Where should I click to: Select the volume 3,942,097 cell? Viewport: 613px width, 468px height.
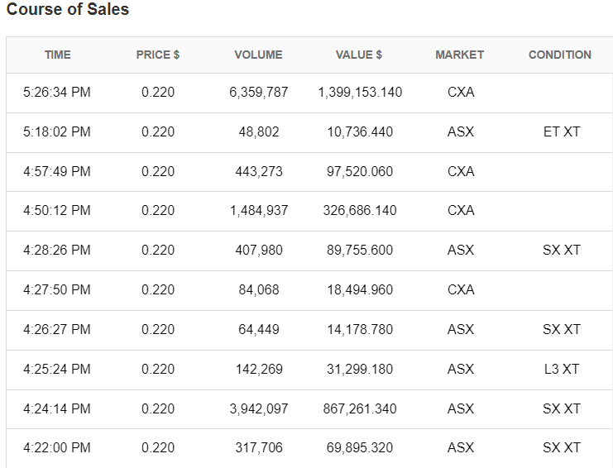(x=259, y=408)
